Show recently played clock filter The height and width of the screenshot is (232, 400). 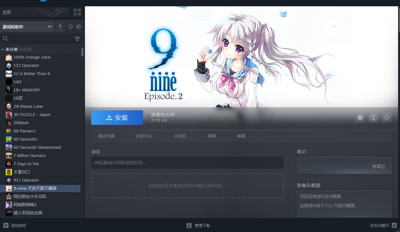[70, 27]
